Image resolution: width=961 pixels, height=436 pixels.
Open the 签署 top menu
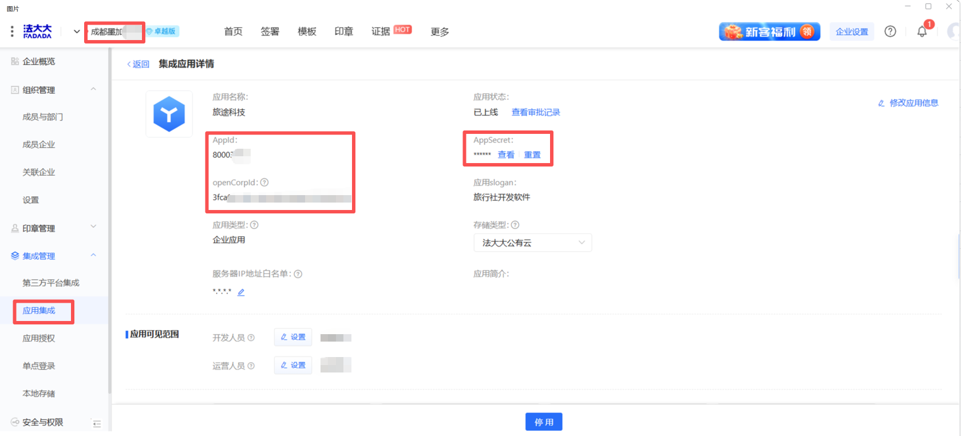pos(270,31)
